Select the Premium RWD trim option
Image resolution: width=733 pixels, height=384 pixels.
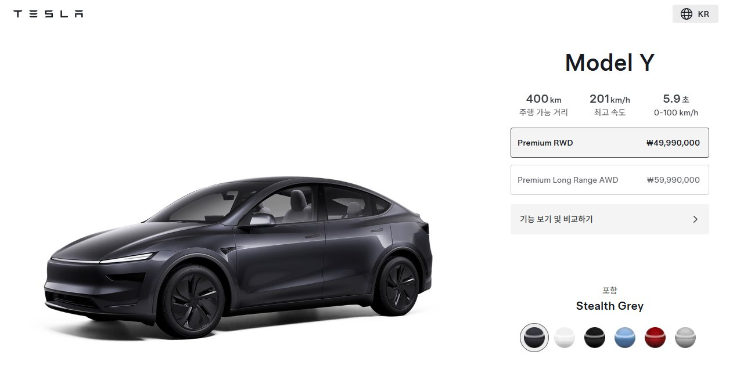[x=610, y=143]
